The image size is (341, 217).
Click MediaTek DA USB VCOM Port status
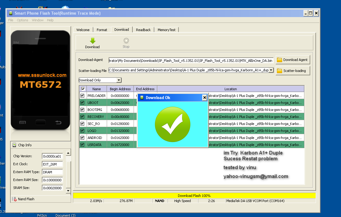point(271,201)
